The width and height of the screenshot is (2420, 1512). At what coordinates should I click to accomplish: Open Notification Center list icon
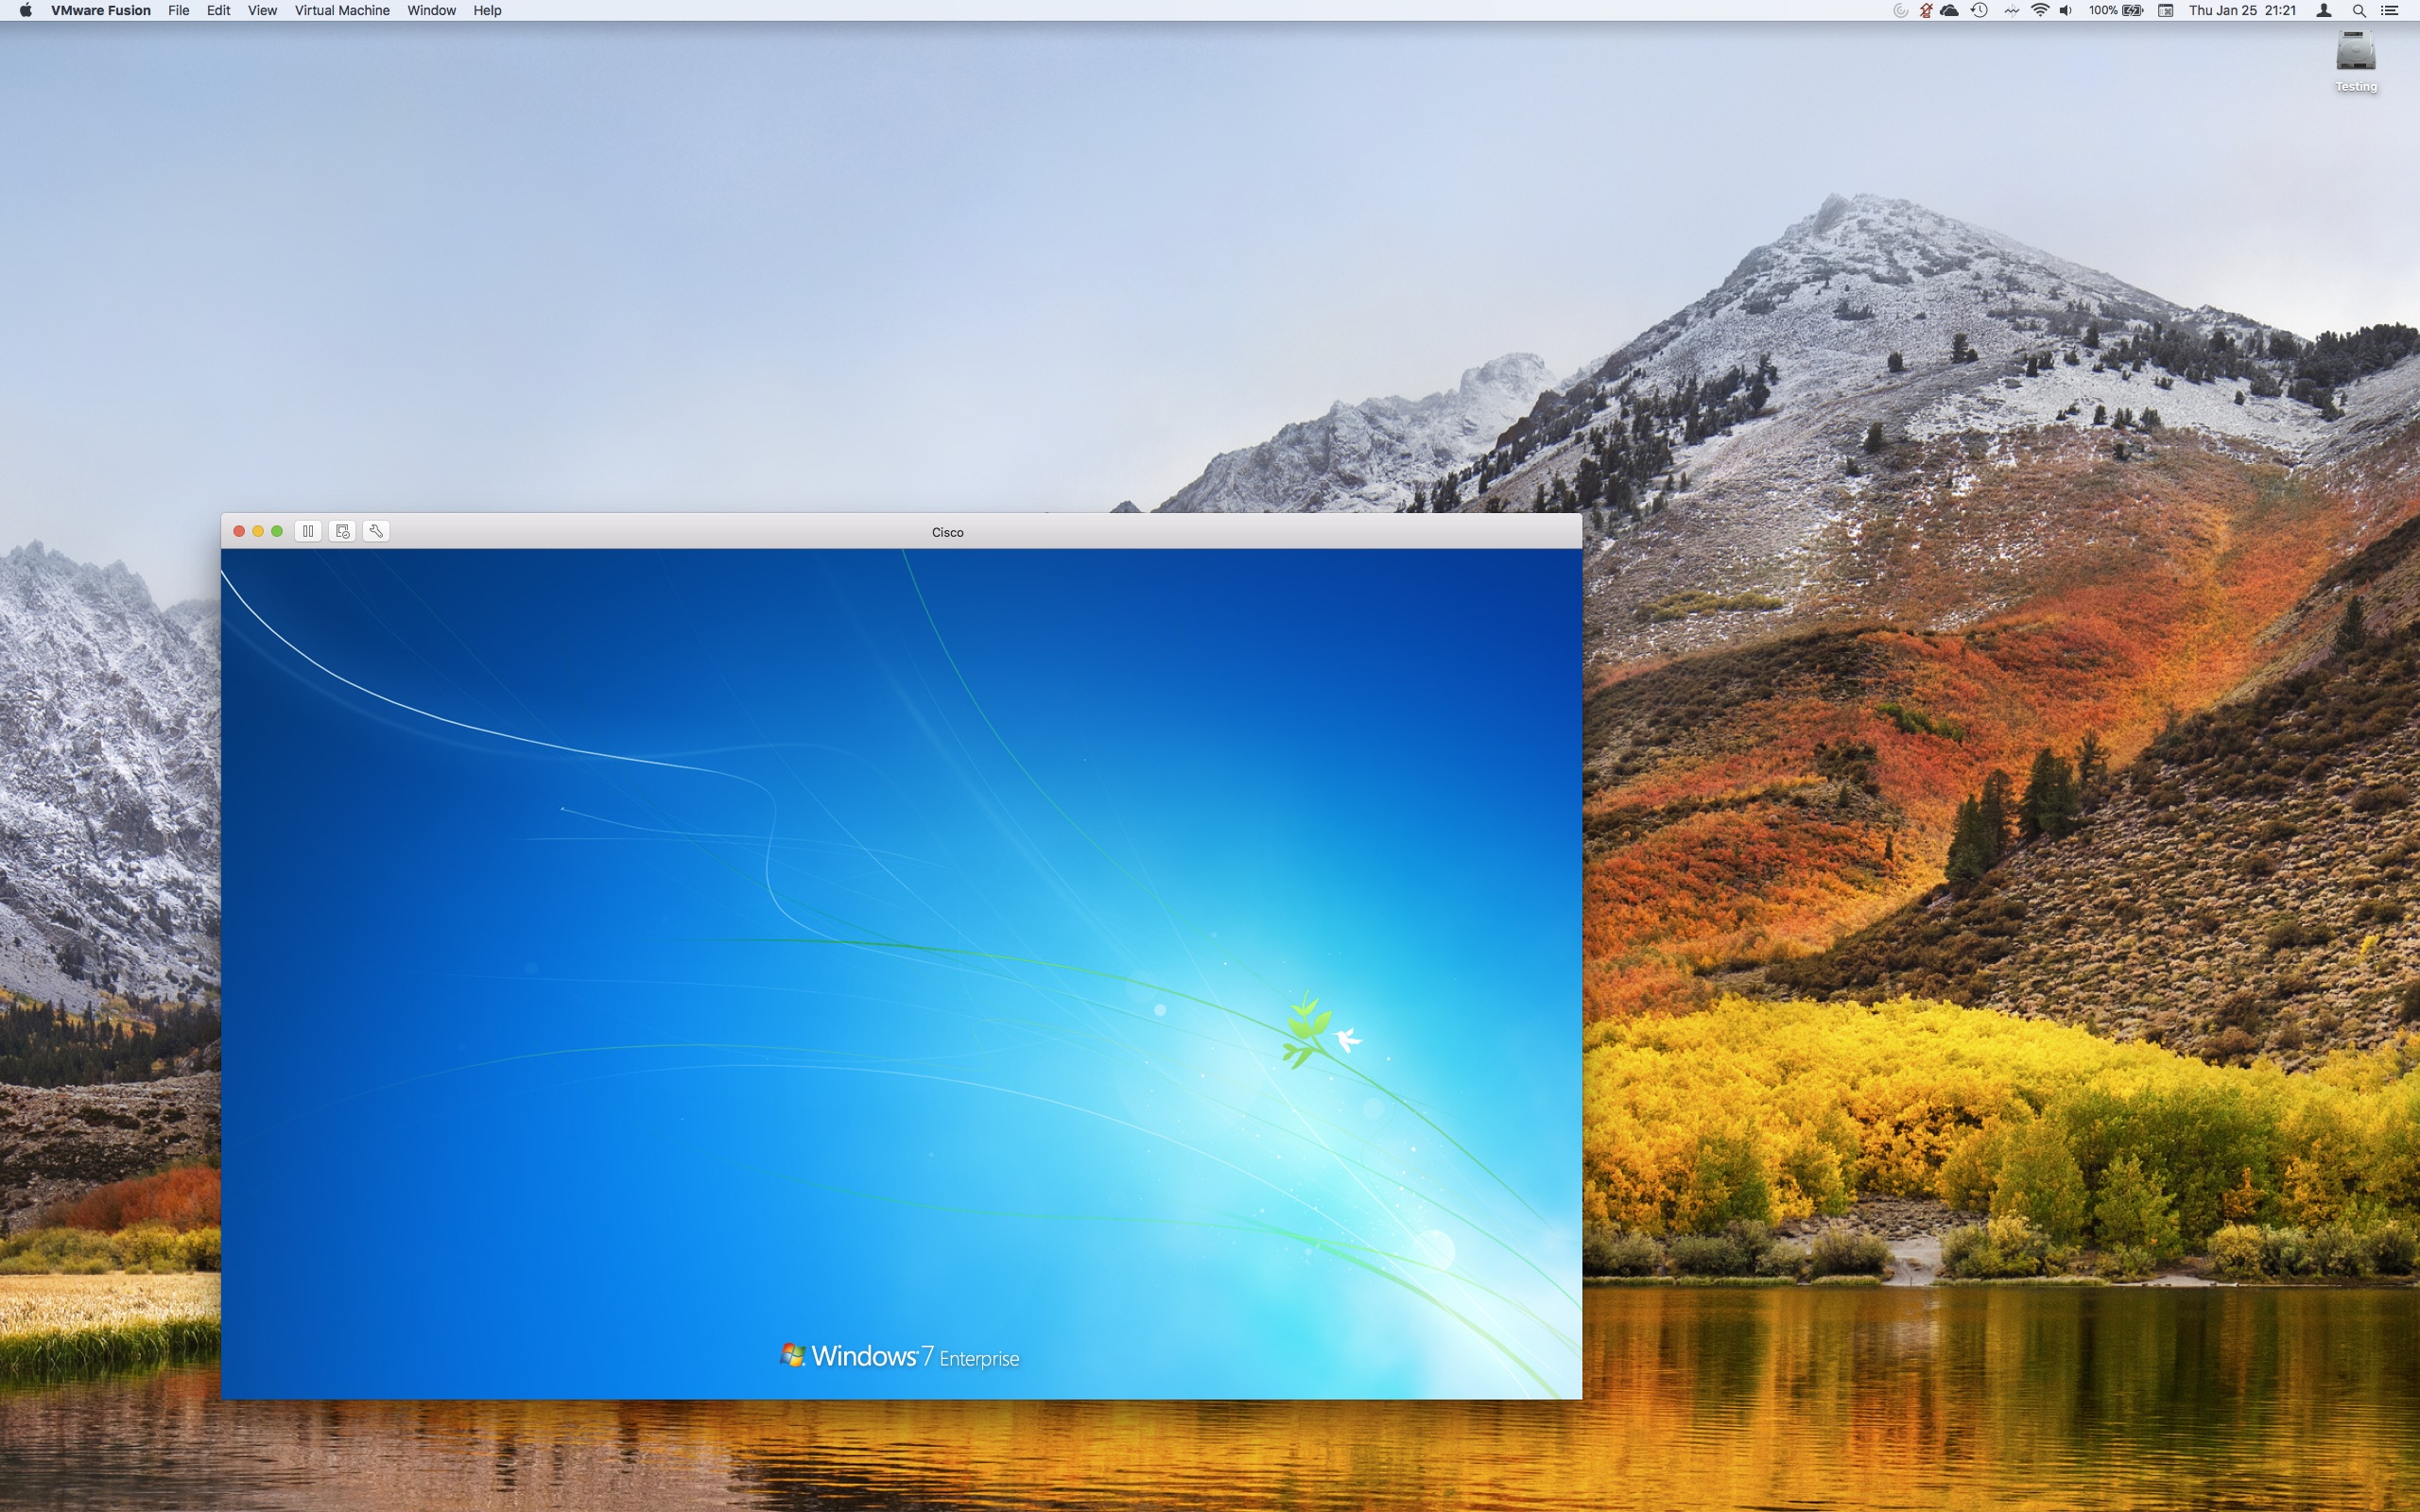2390,10
